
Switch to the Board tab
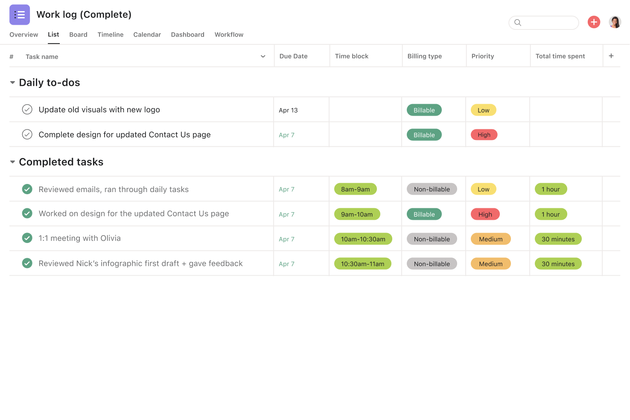(x=78, y=35)
